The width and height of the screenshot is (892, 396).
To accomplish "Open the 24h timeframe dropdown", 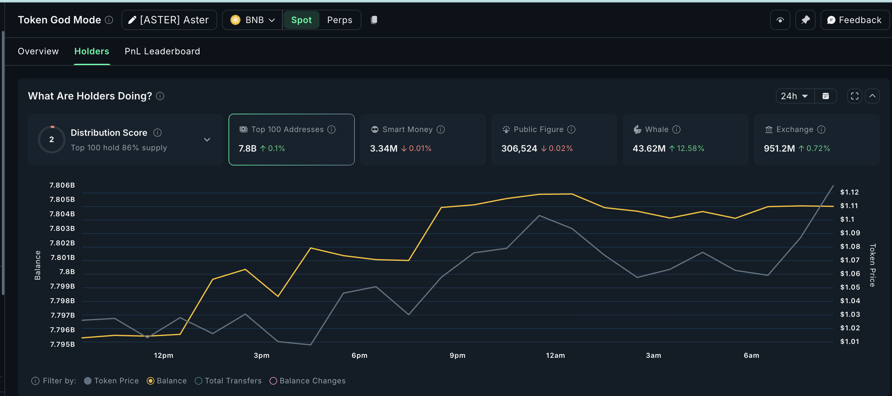I will coord(794,96).
